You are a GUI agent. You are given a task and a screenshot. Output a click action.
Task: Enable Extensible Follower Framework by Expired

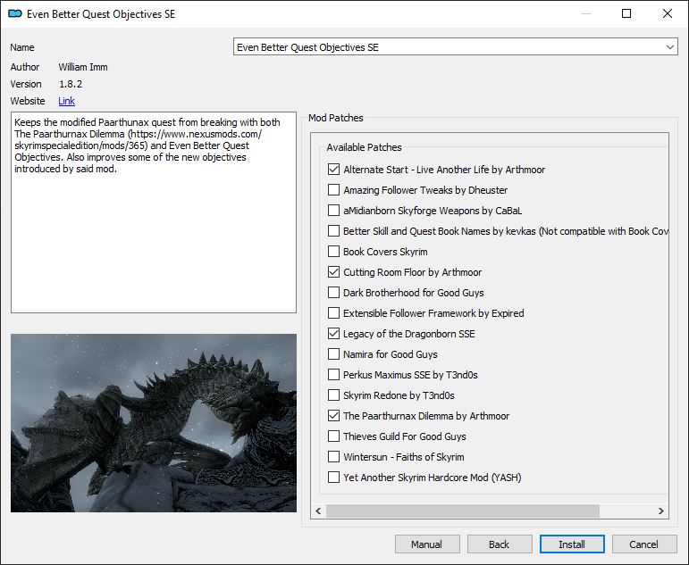click(333, 313)
